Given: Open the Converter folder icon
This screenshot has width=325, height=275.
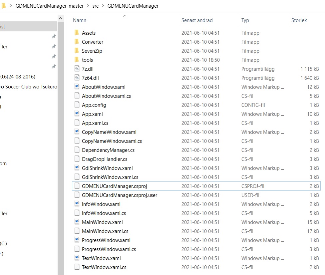Looking at the screenshot, I should 77,41.
